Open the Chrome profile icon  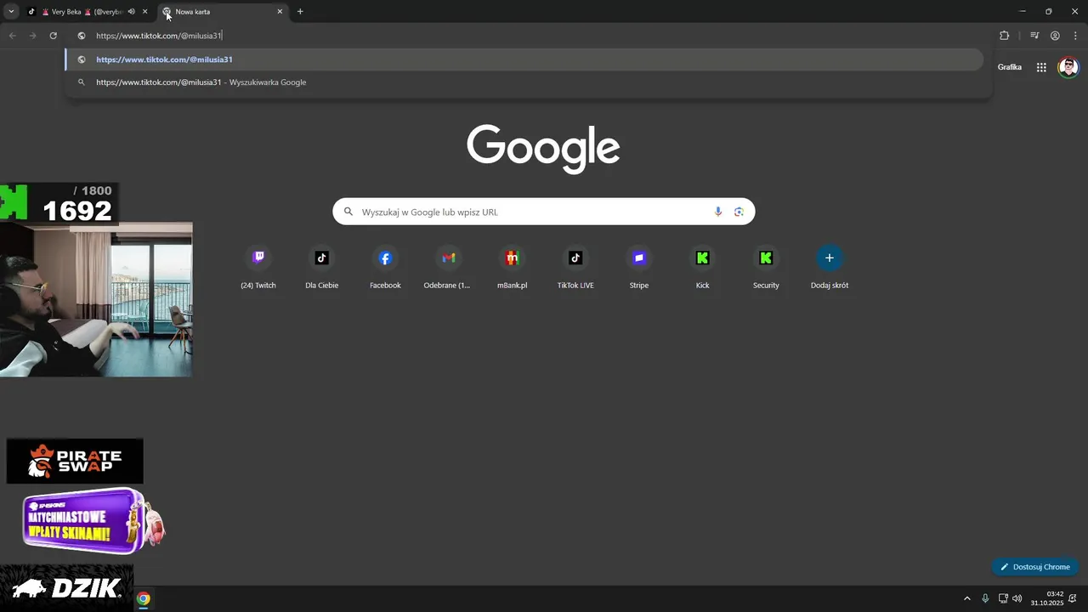pos(1055,36)
